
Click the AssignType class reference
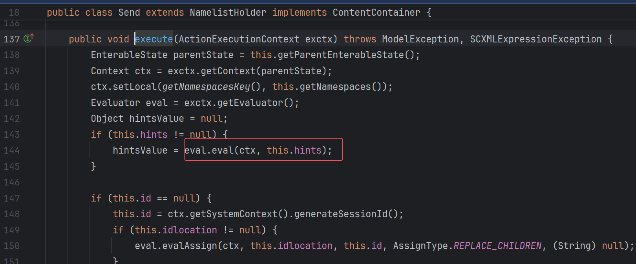coord(420,246)
